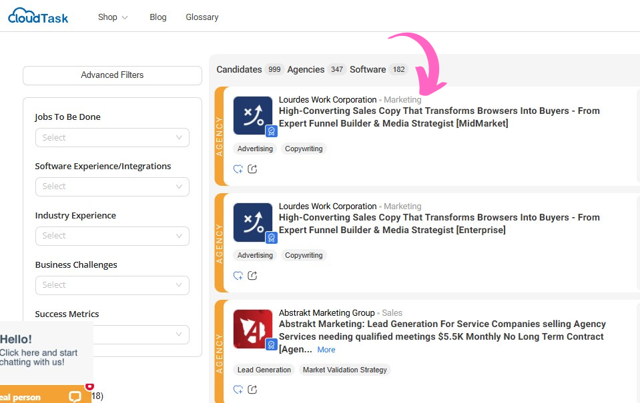The image size is (640, 403).
Task: Open Lourdes Work Corporation logo in Enterprise listing
Action: (x=253, y=222)
